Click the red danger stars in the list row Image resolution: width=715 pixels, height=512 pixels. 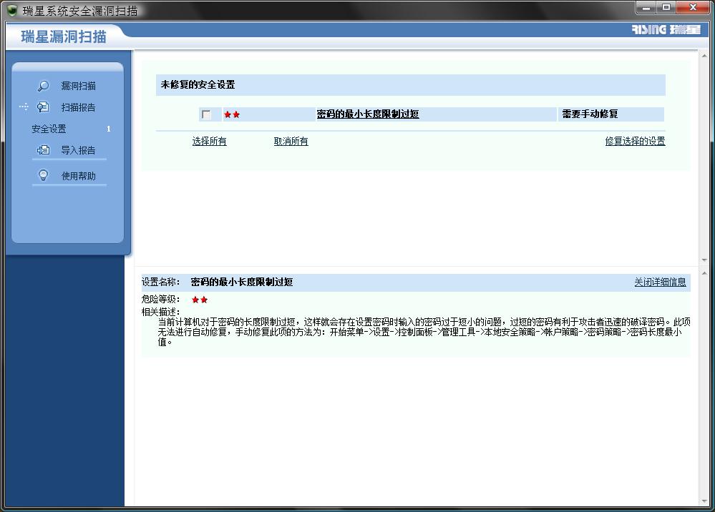(232, 114)
